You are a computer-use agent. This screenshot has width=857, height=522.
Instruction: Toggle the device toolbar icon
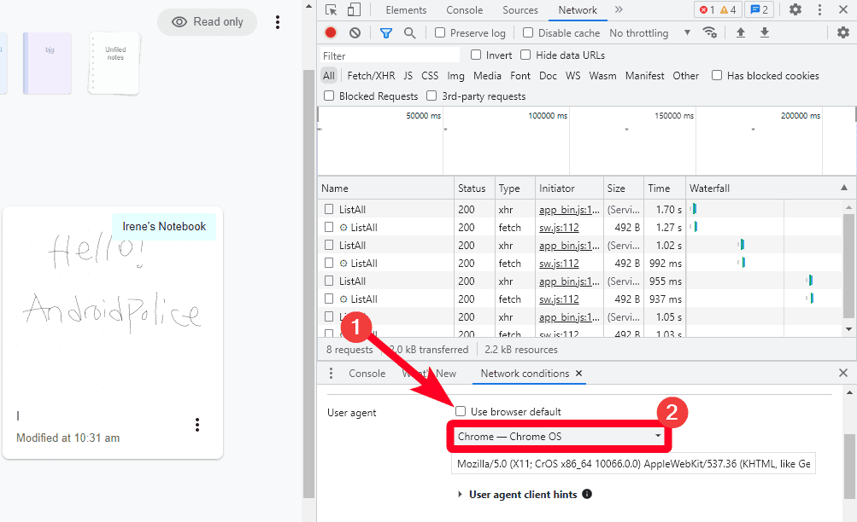coord(354,10)
